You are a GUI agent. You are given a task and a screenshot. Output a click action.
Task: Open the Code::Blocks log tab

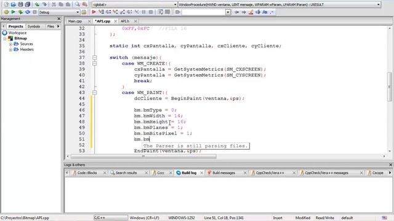pos(87,173)
